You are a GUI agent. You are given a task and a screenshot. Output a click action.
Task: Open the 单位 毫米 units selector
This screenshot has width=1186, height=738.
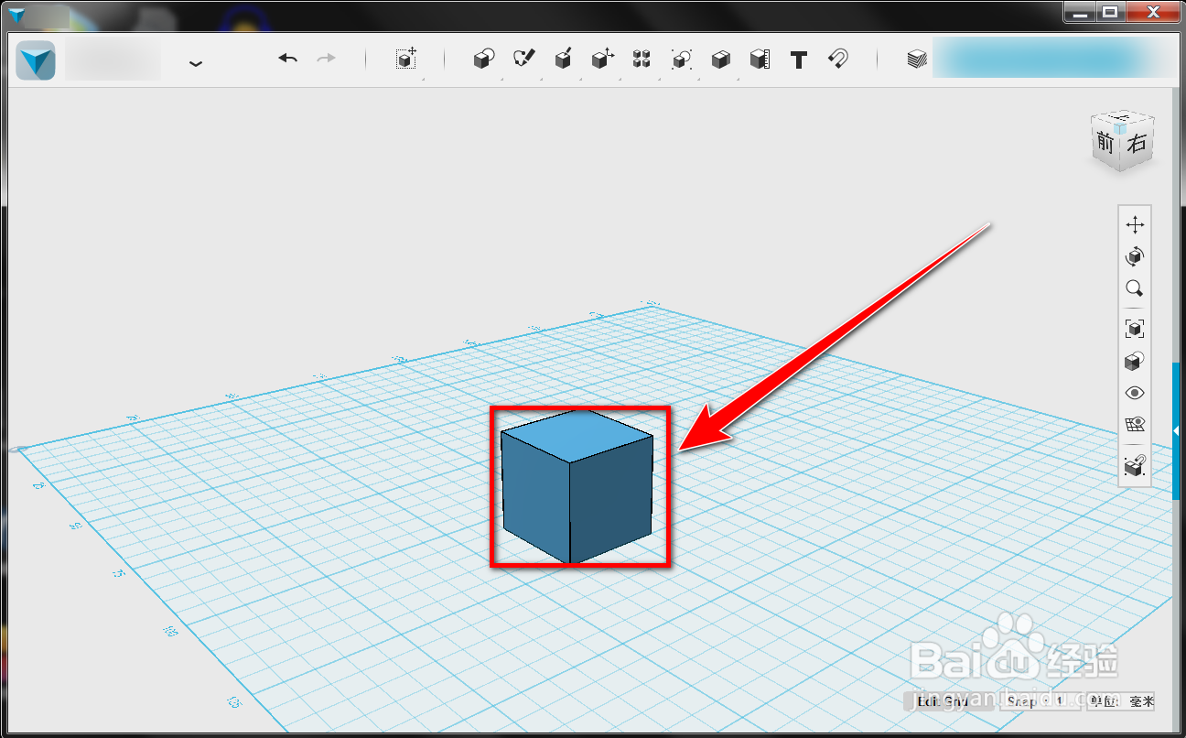click(x=1122, y=701)
